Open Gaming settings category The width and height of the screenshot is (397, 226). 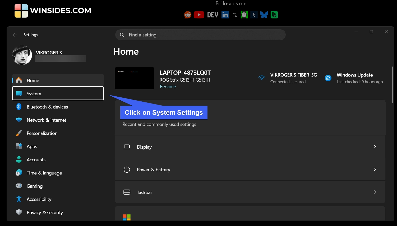(x=58, y=186)
